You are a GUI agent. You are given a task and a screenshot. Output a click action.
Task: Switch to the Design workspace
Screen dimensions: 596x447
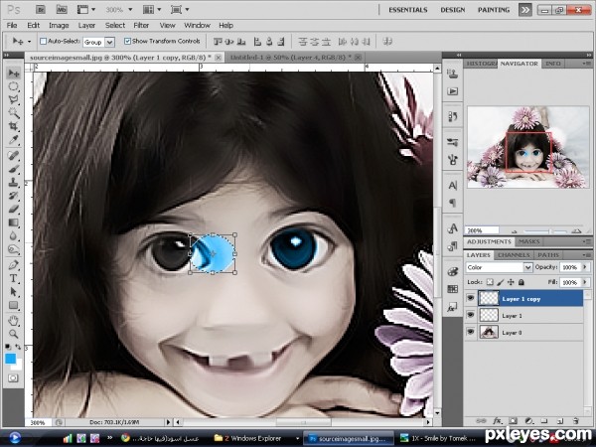point(452,10)
